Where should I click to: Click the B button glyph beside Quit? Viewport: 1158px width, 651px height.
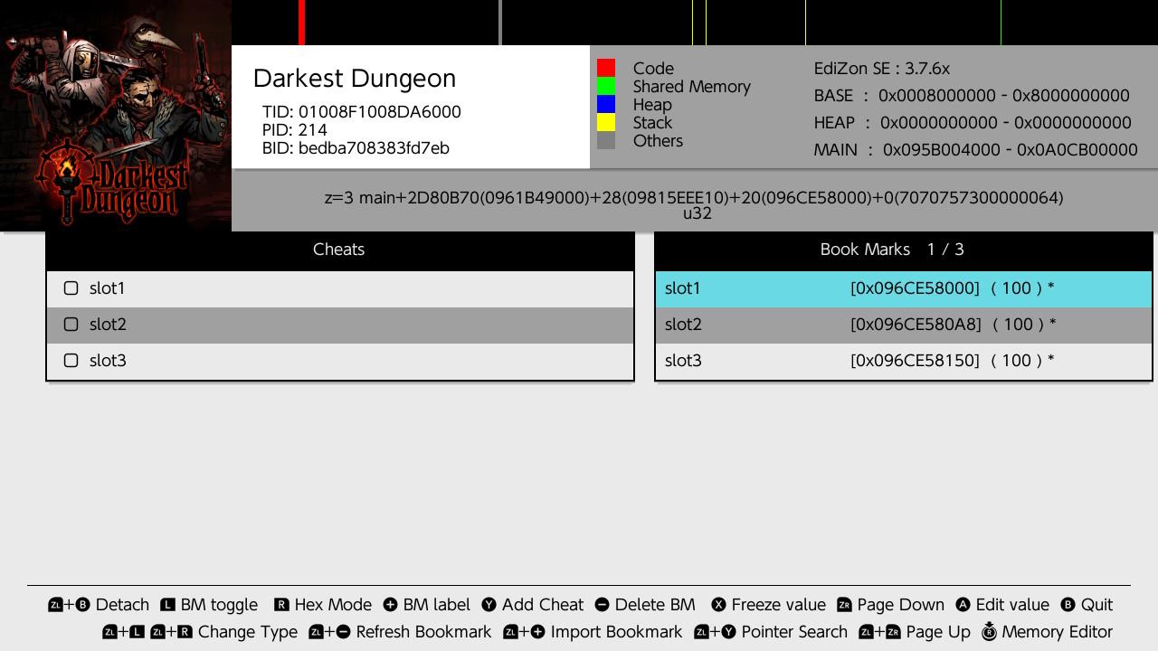pyautogui.click(x=1068, y=605)
